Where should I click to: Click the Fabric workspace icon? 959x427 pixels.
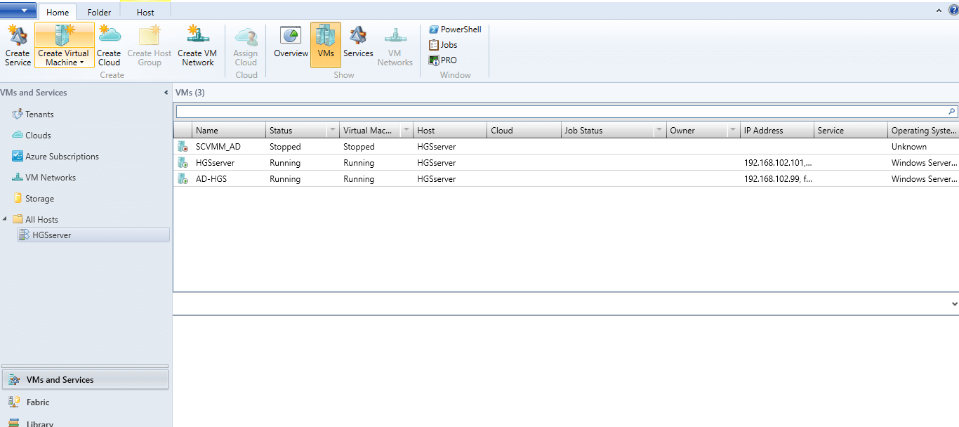[14, 402]
